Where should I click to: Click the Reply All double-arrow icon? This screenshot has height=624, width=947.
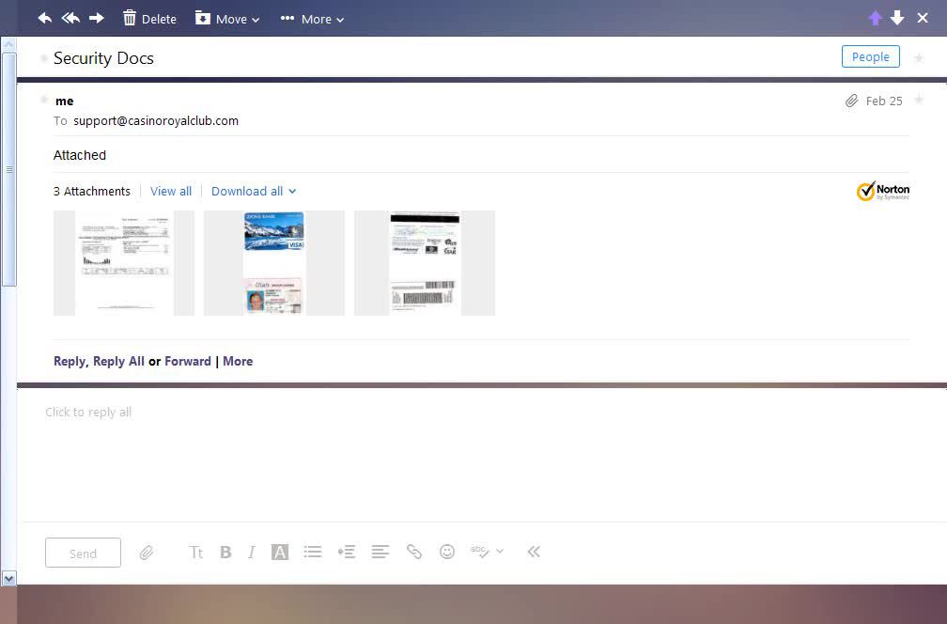pyautogui.click(x=70, y=18)
